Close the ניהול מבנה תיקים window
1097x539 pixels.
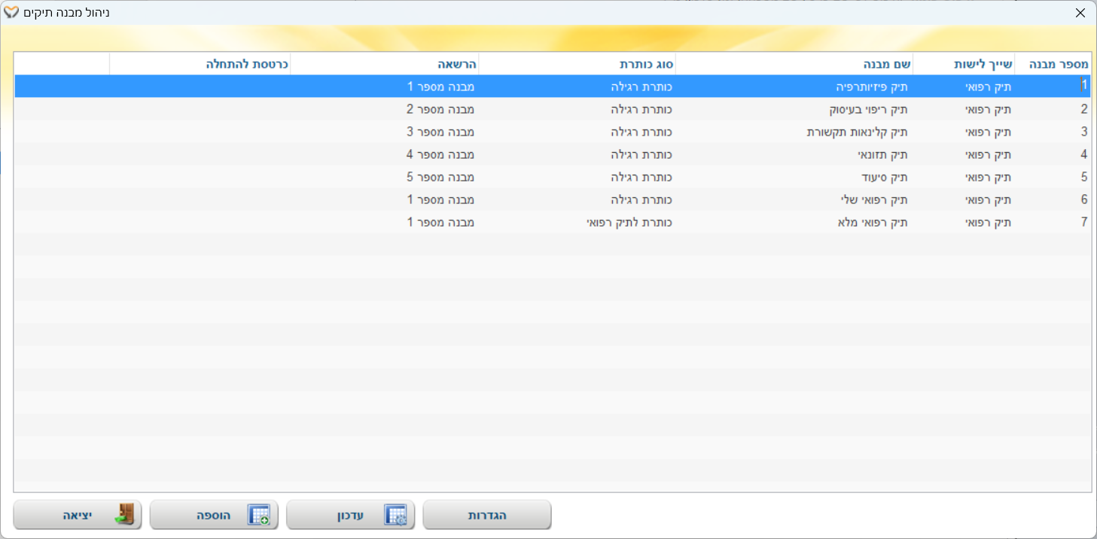(1080, 13)
